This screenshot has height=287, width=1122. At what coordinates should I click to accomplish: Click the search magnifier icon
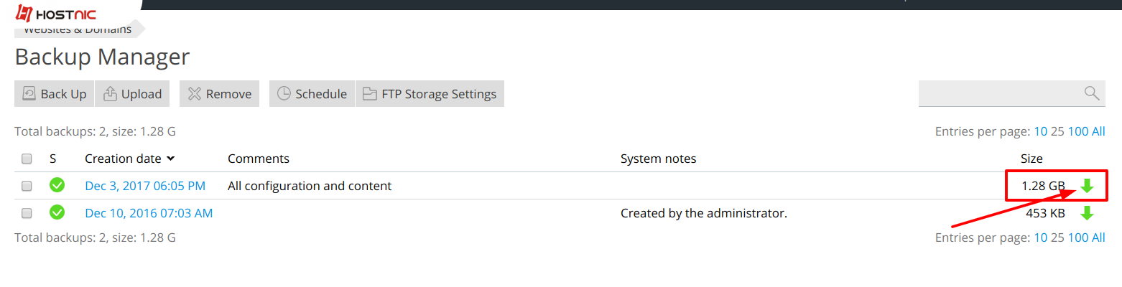pos(1092,93)
